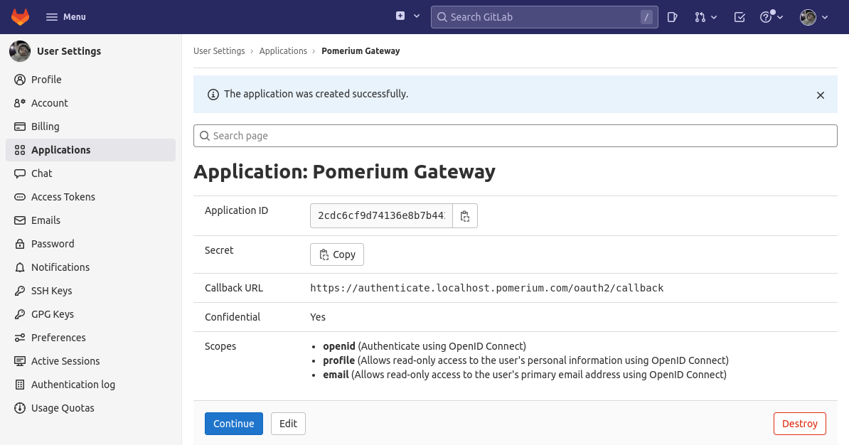Click the issues document icon
The image size is (849, 445).
click(672, 16)
